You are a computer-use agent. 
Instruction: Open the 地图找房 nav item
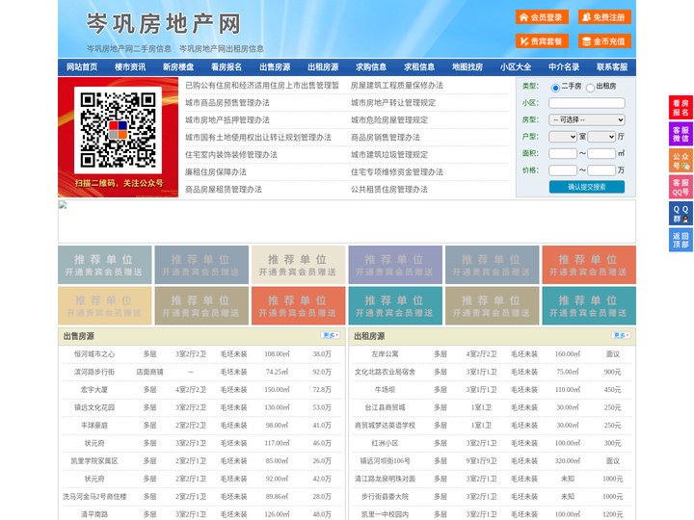(x=467, y=67)
